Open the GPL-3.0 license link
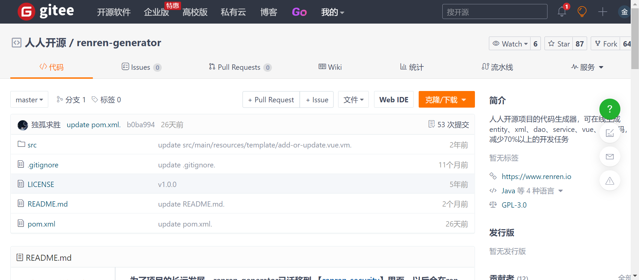 click(x=514, y=205)
